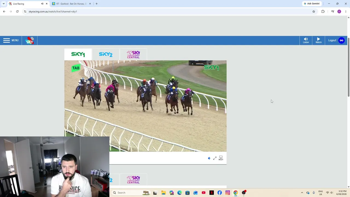The image size is (350, 197).
Task: Open the tab search dropdown
Action: point(4,4)
